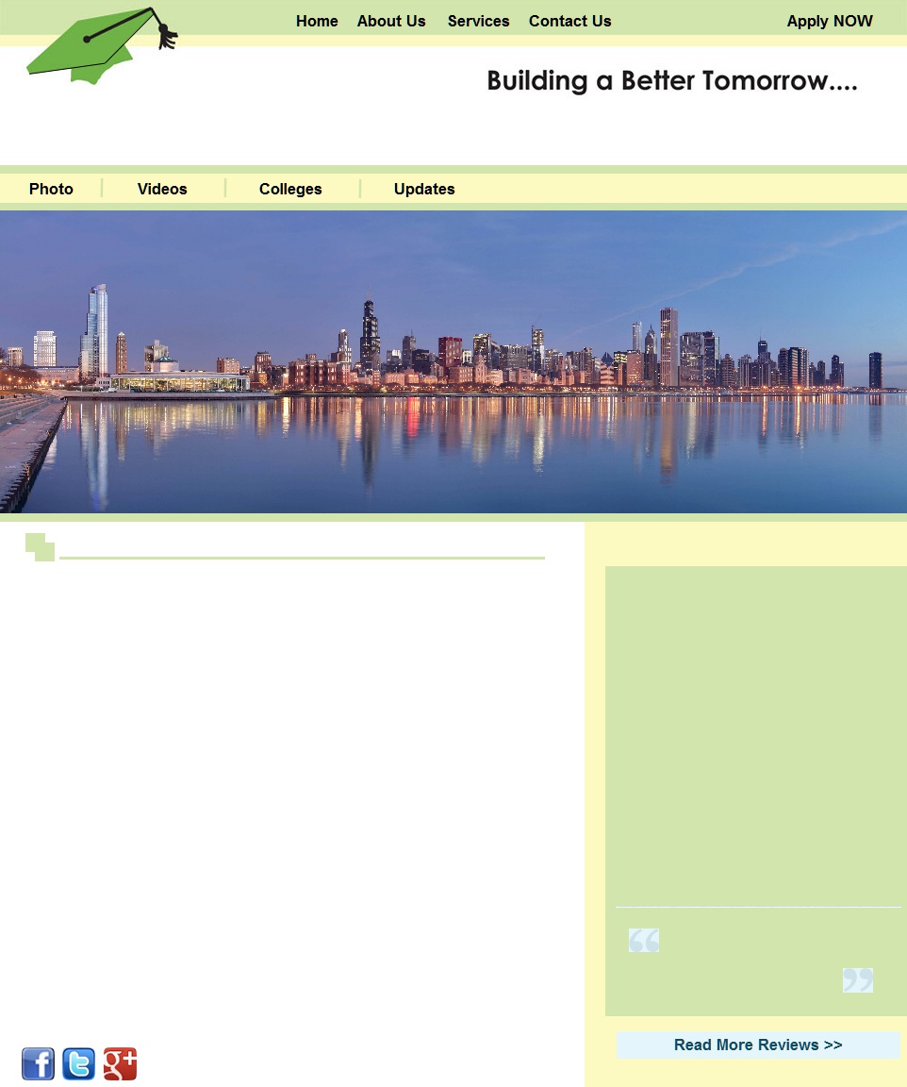Click the Building a Better Tomorrow tagline

click(672, 81)
